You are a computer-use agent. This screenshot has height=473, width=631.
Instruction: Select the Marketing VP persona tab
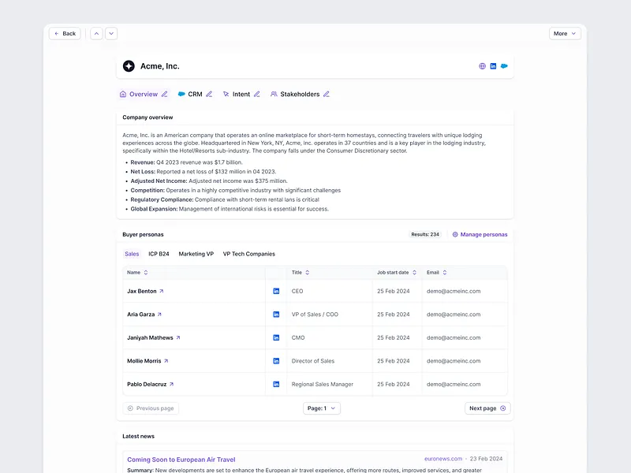tap(196, 254)
